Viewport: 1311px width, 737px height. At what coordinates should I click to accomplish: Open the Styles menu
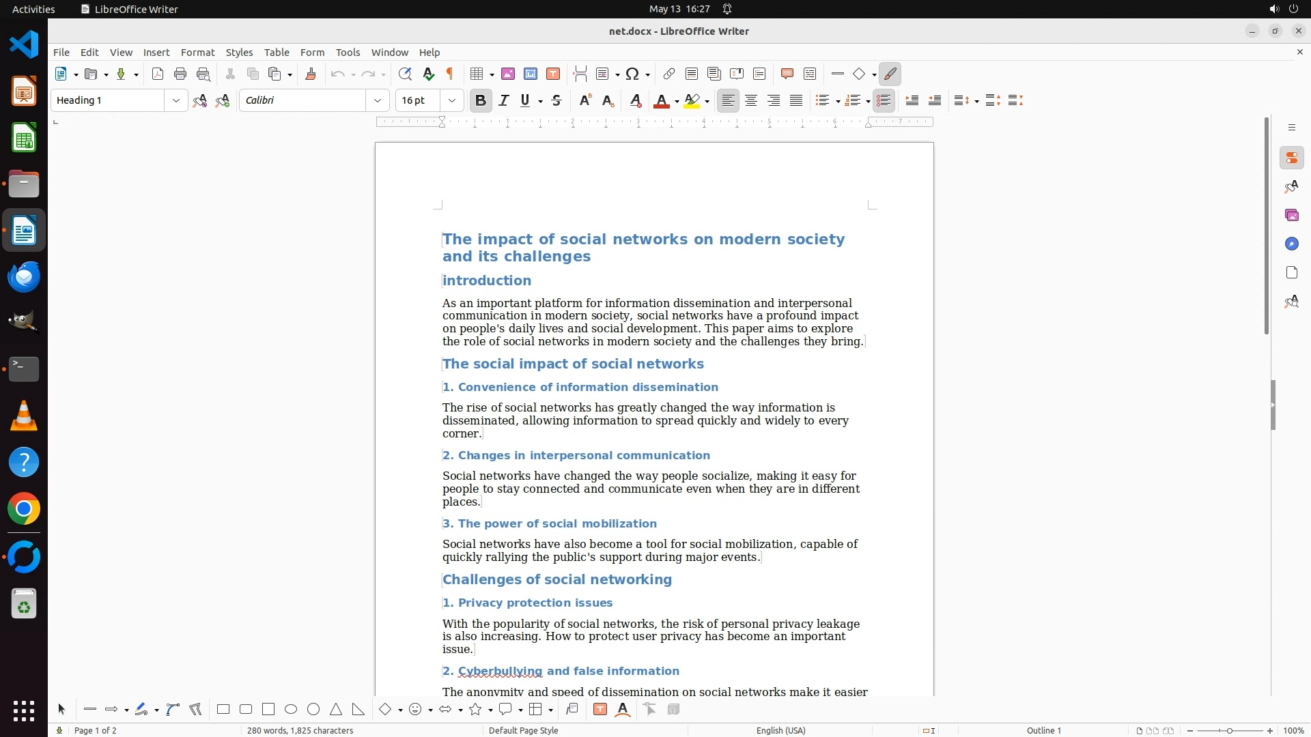239,53
